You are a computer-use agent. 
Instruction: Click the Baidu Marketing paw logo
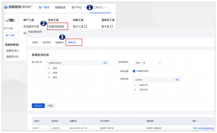pos(6,7)
